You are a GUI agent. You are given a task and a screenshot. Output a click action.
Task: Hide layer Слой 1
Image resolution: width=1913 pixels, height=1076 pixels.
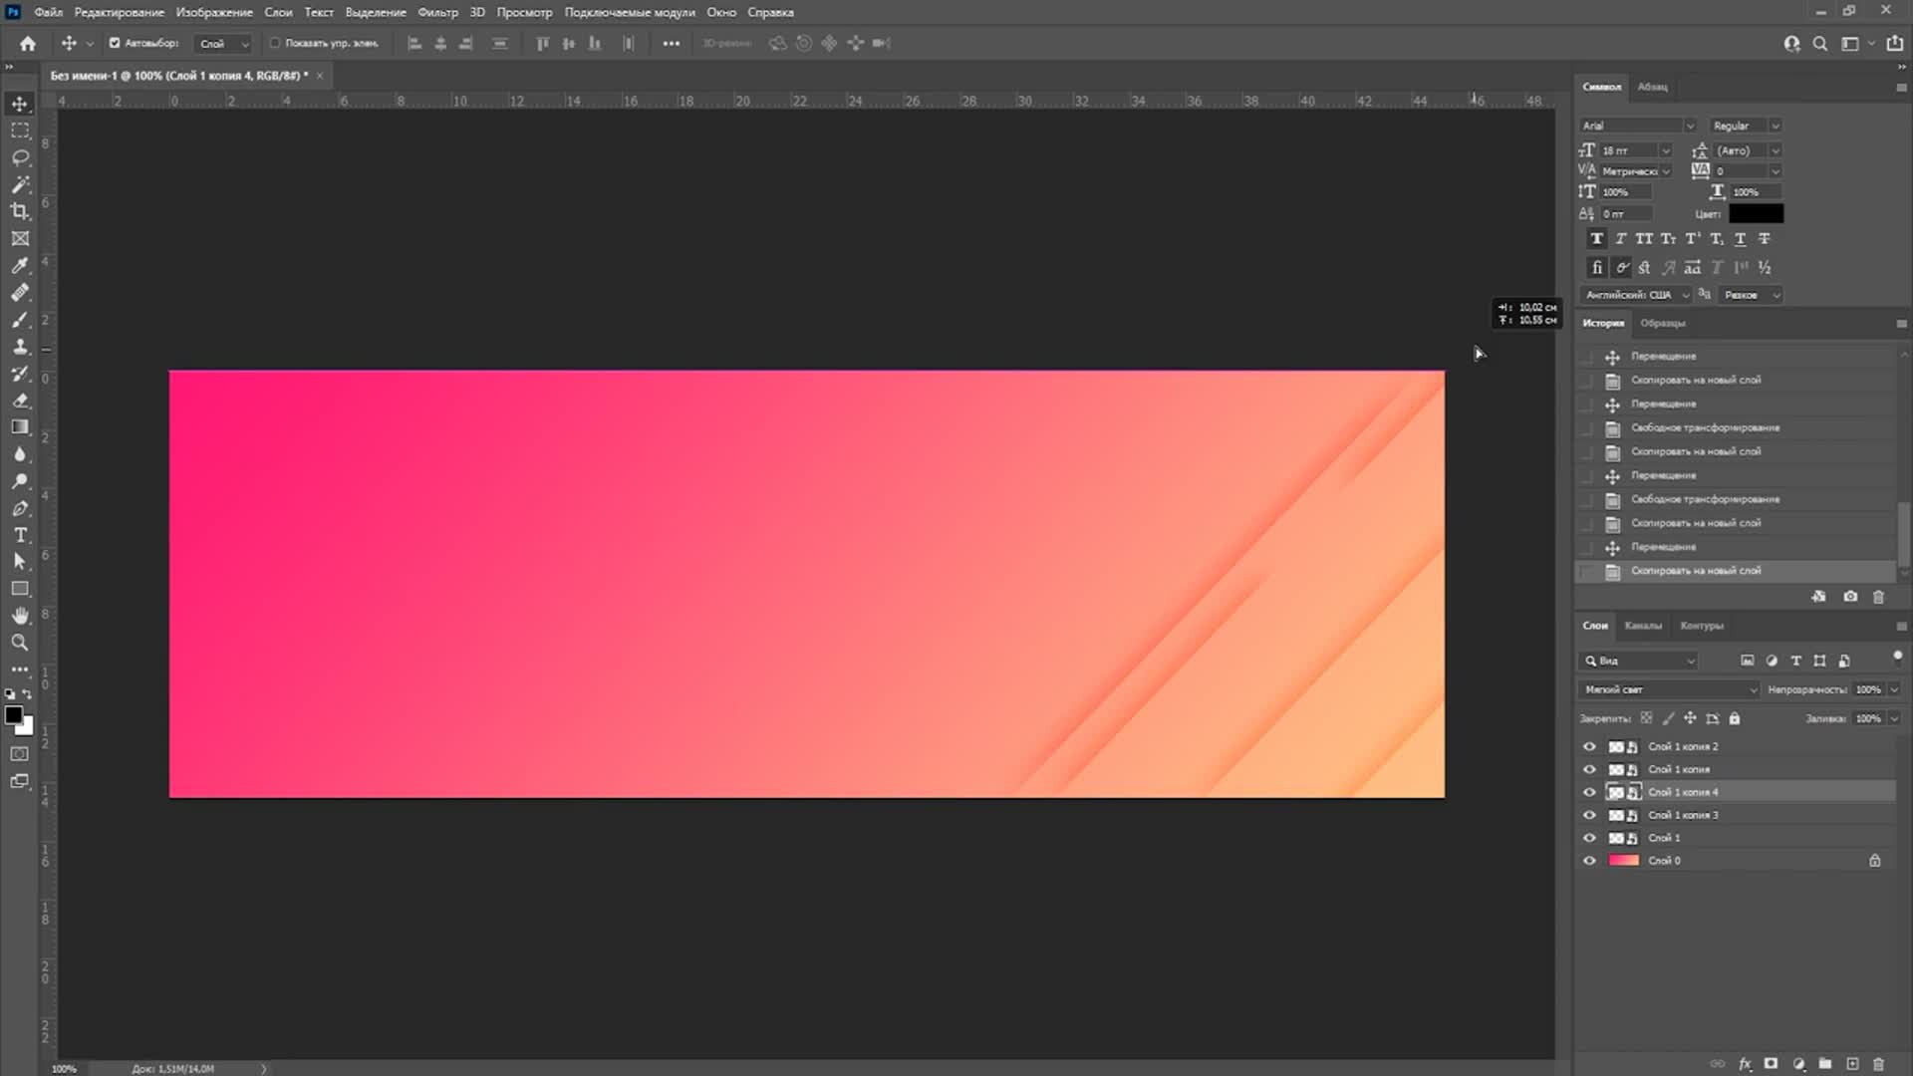1589,838
